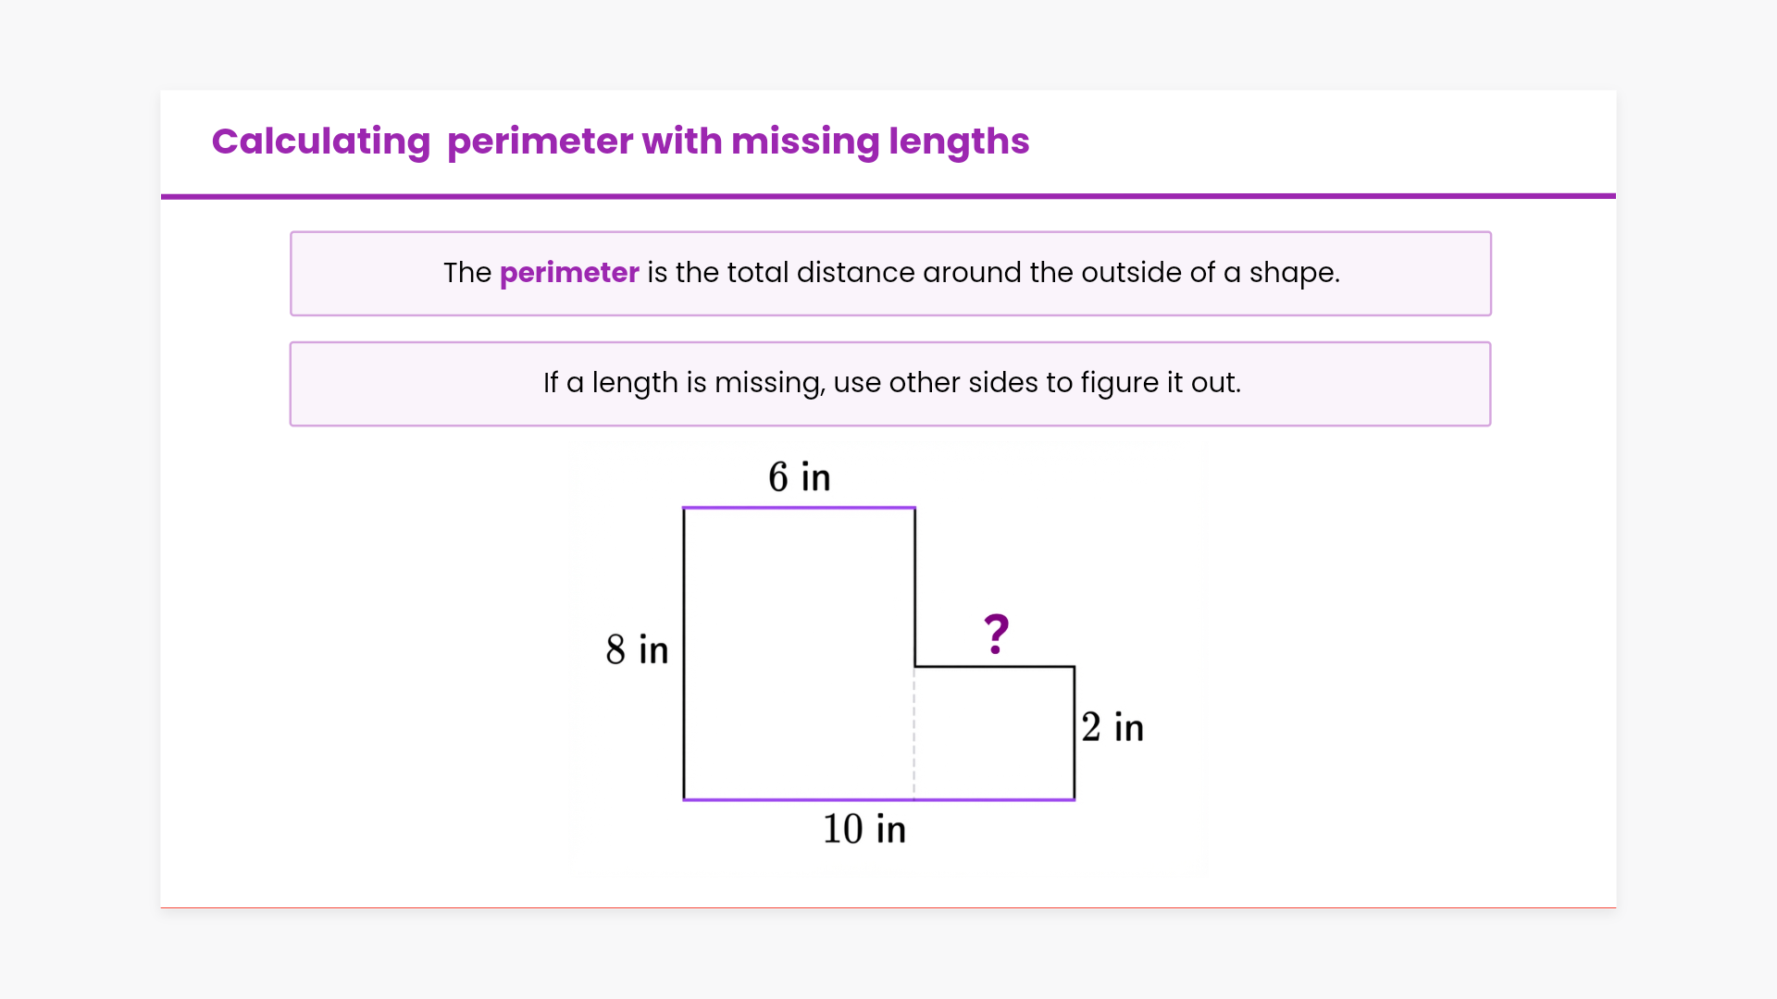Image resolution: width=1777 pixels, height=999 pixels.
Task: Click the short right vertical edge of shape
Action: [x=1075, y=733]
